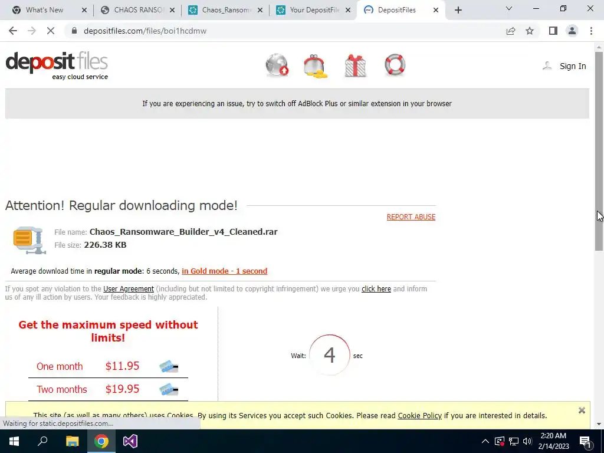Screen dimensions: 604x453
Task: Open File Explorer from taskbar
Action: point(72,441)
